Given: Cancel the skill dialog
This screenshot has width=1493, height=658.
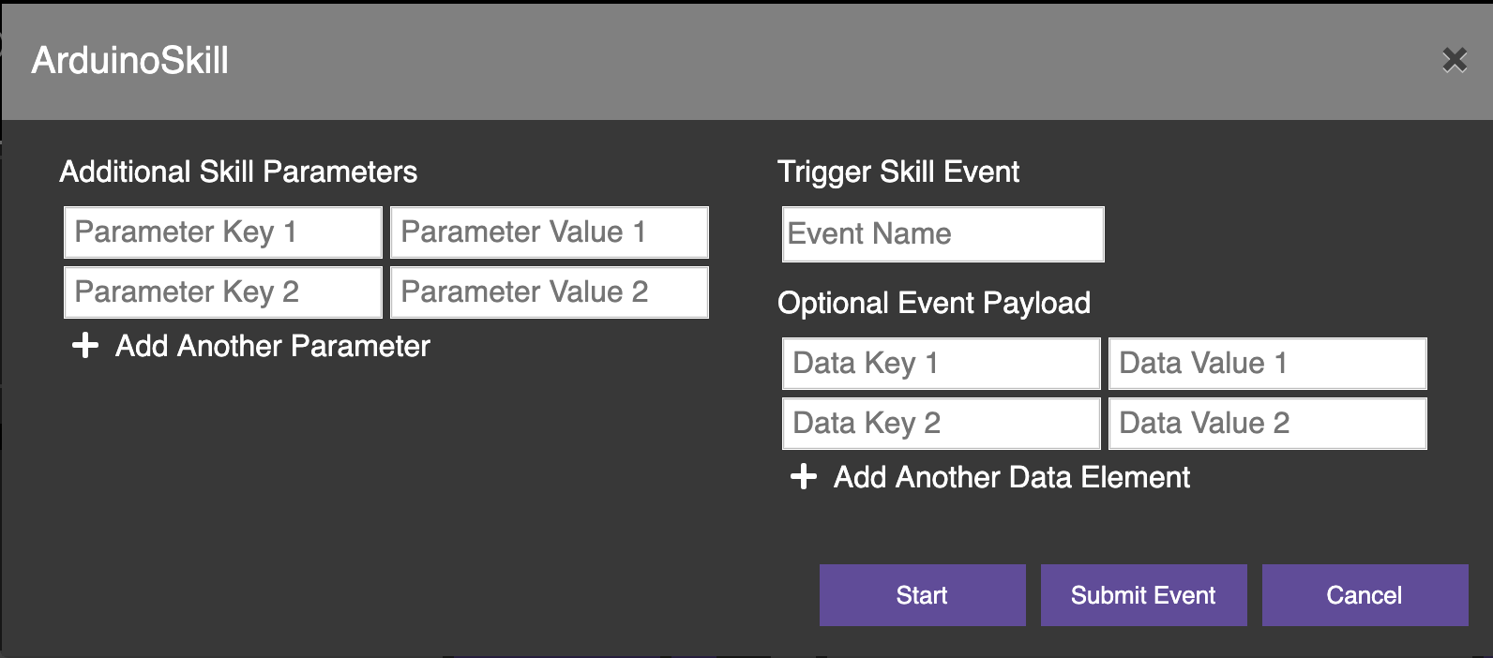Looking at the screenshot, I should tap(1365, 595).
